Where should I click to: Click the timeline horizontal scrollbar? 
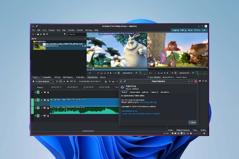point(88,131)
